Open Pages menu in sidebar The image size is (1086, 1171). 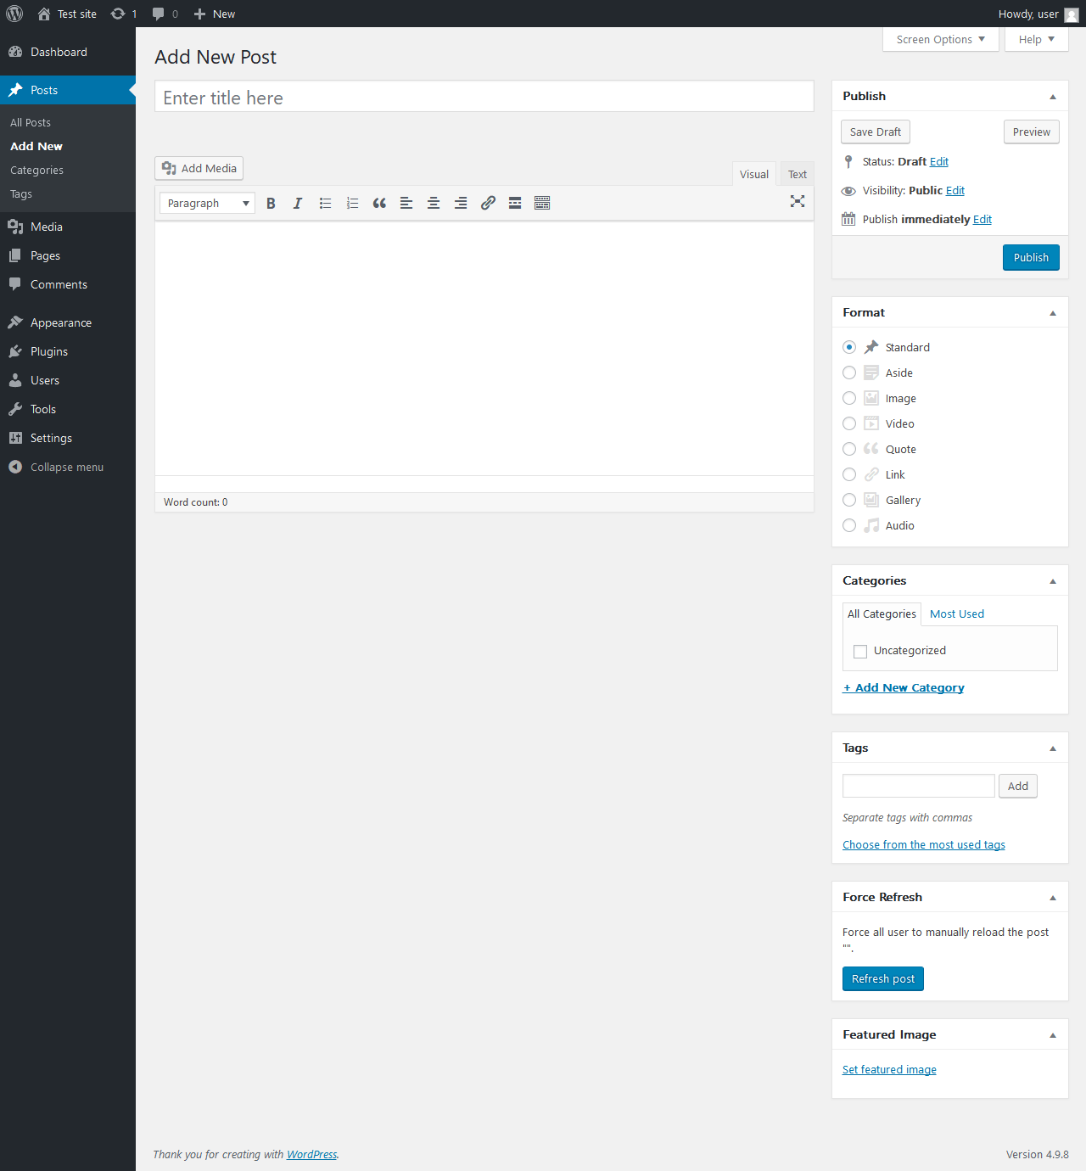coord(68,255)
